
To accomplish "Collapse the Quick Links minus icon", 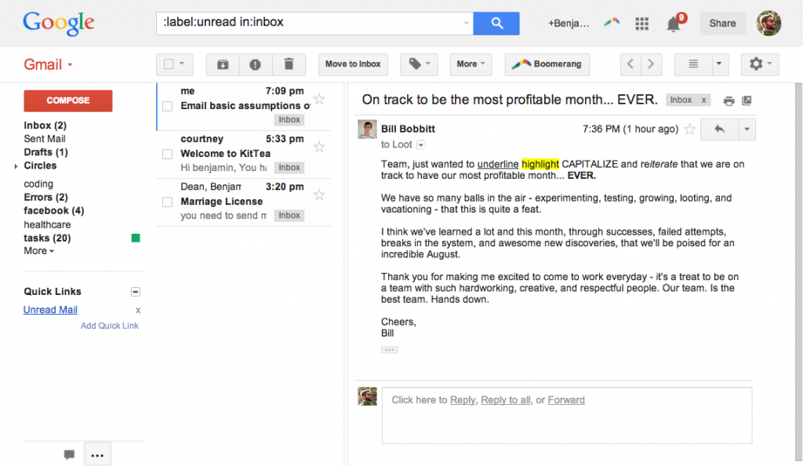I will (x=135, y=292).
